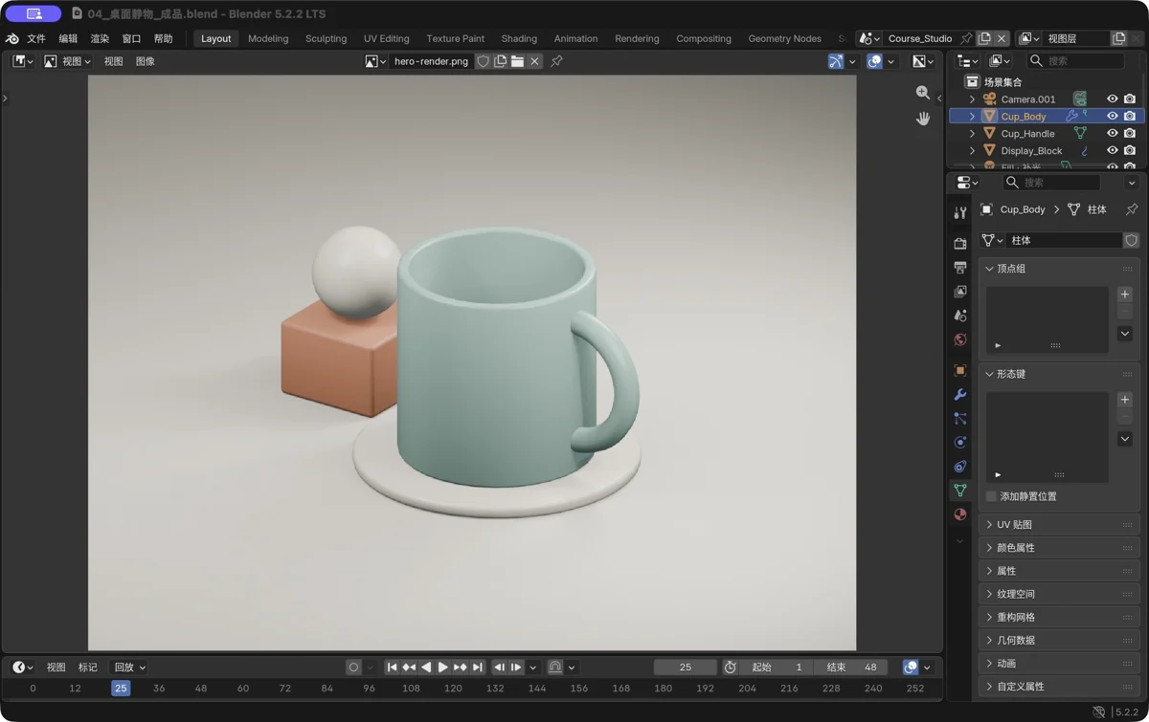Collapse the 顶点组 panel
This screenshot has width=1149, height=722.
[x=1059, y=269]
